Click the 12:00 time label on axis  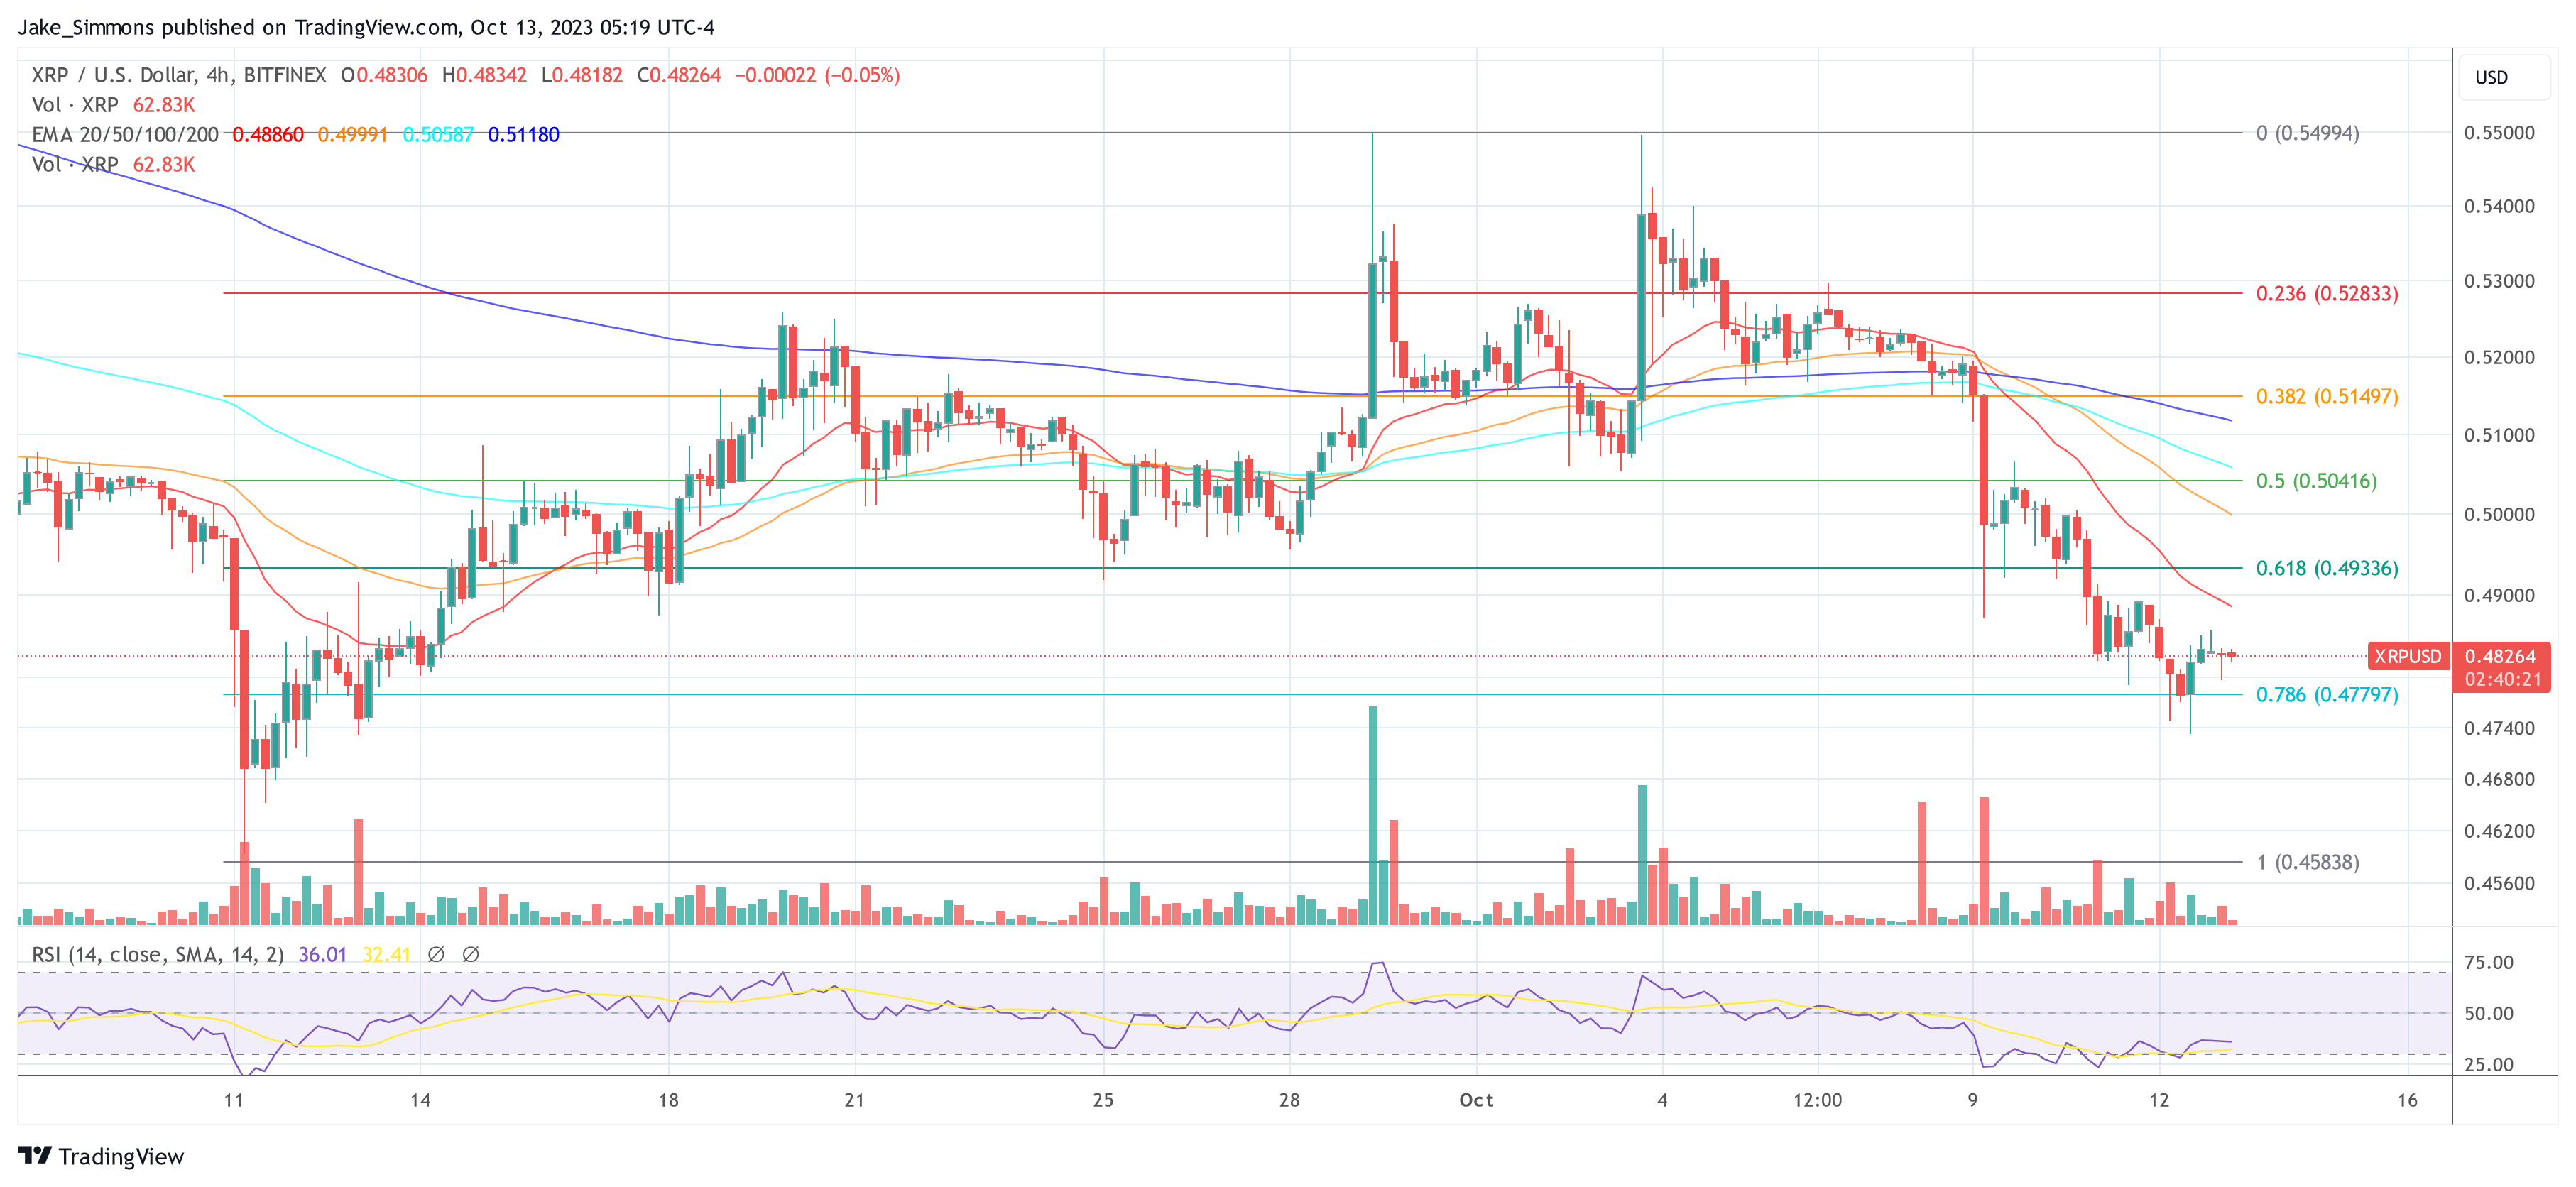tap(1817, 1100)
